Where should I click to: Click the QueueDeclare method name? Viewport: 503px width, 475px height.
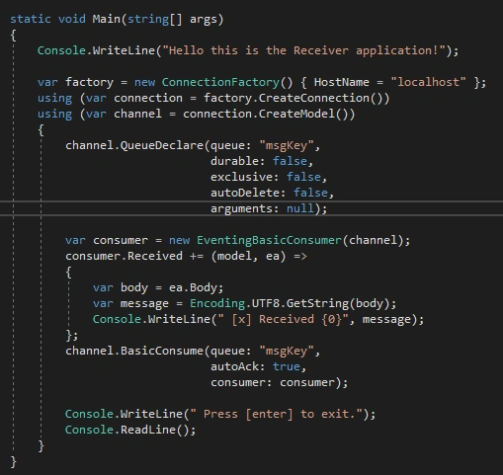162,145
